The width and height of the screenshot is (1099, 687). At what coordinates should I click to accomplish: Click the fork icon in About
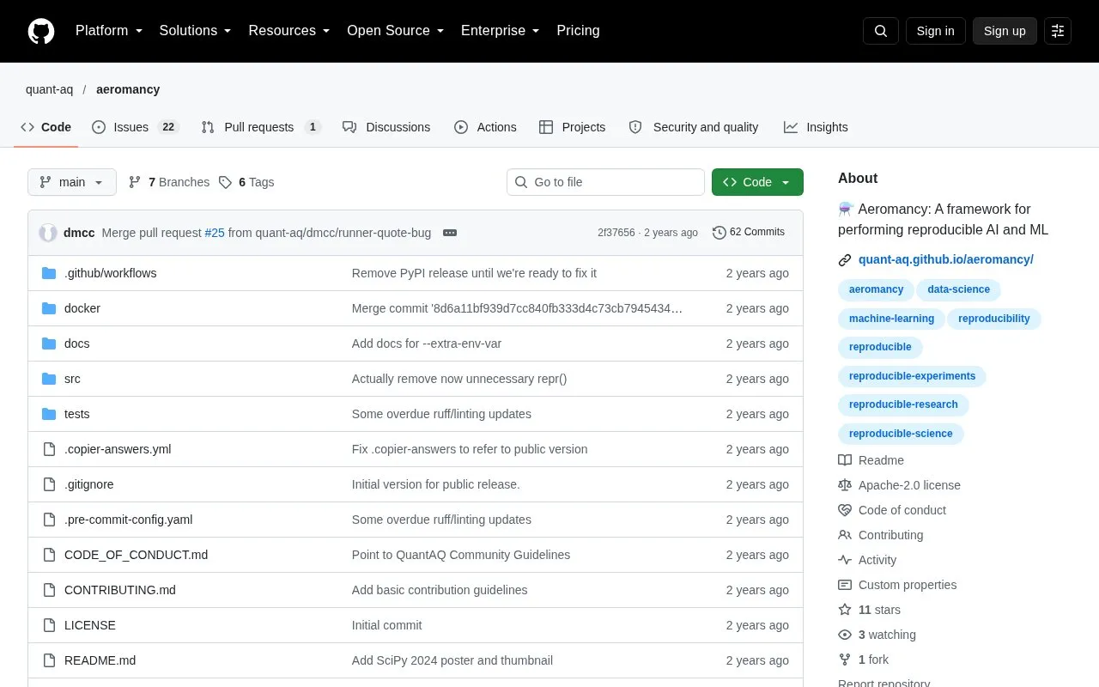point(845,660)
